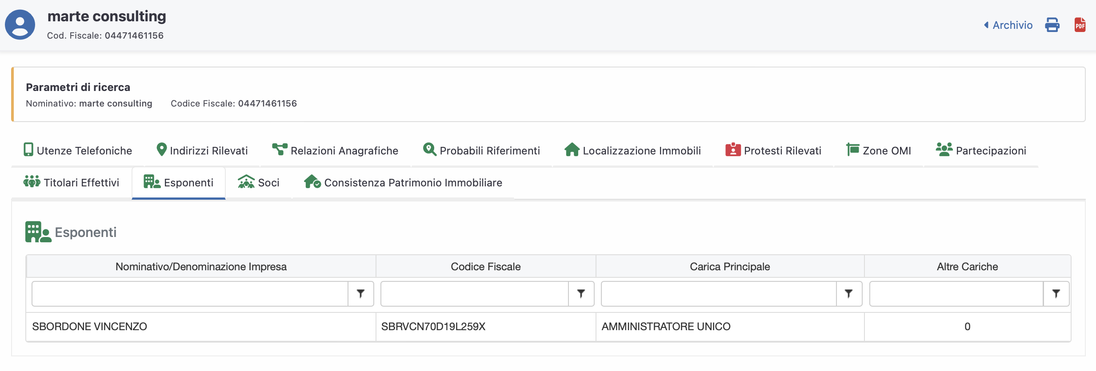This screenshot has height=371, width=1096.
Task: Open filter for Codice Fiscale column
Action: pos(581,294)
